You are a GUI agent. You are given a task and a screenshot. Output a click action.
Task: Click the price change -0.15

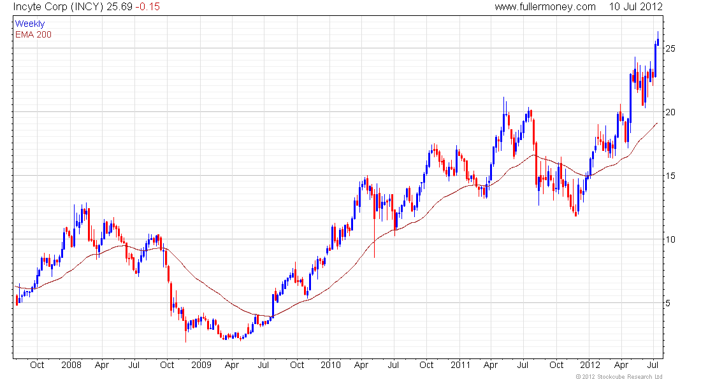tap(148, 7)
